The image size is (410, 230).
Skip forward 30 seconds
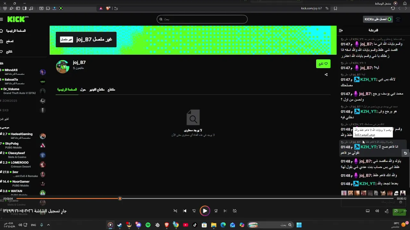[x=216, y=211]
